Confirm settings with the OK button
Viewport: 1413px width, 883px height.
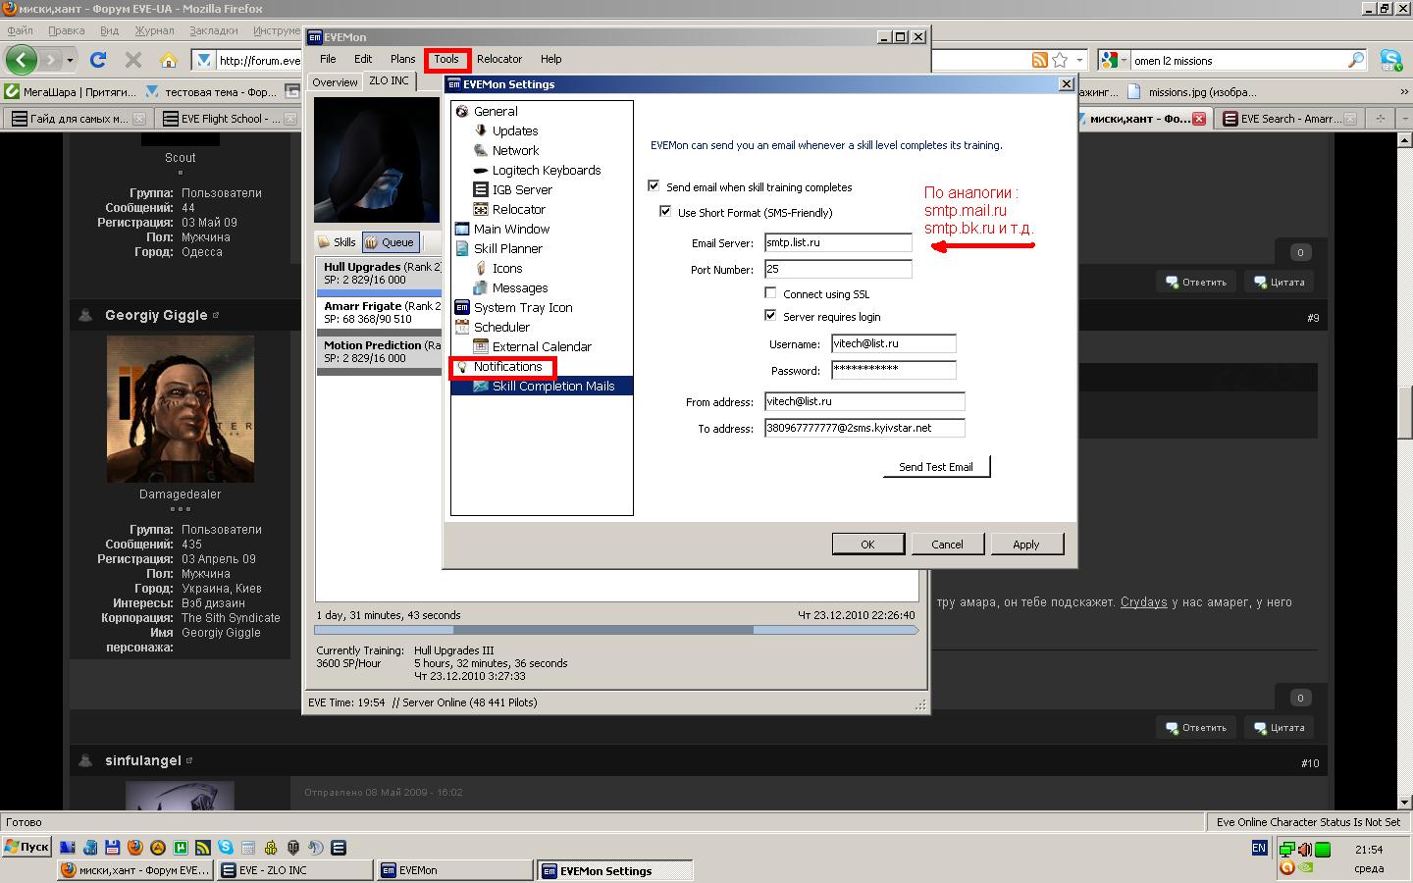click(x=867, y=545)
